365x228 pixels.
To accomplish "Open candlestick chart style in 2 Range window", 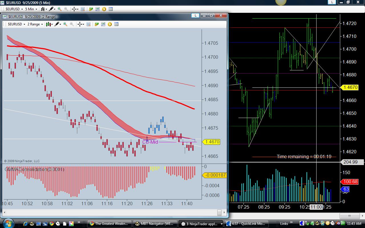I will point(48,24).
